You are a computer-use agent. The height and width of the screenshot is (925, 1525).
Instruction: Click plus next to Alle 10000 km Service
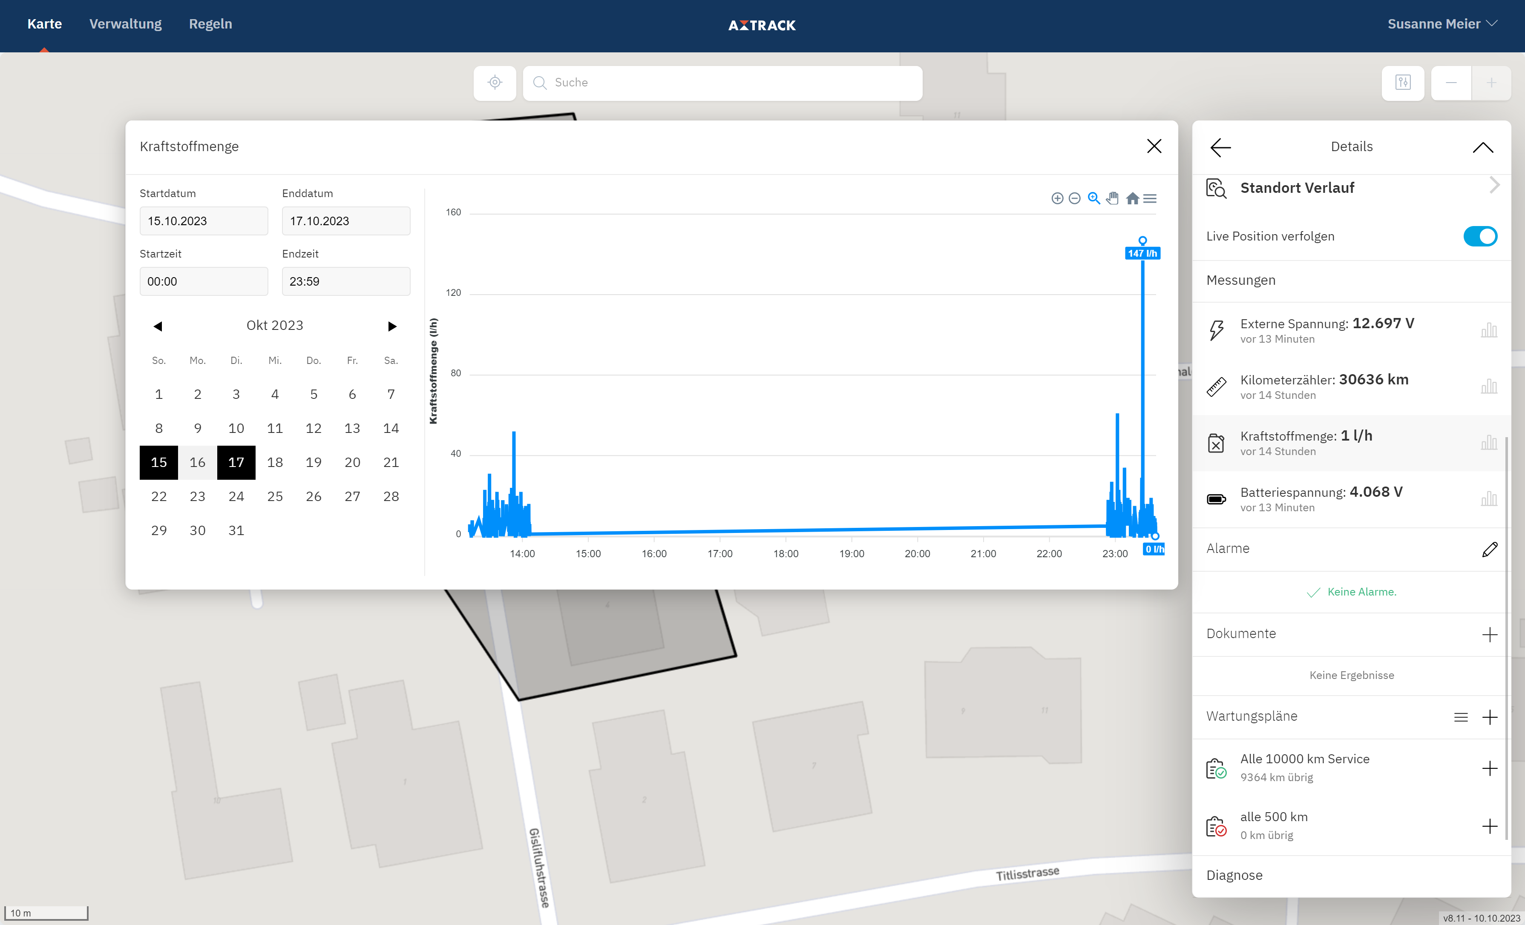[1490, 769]
